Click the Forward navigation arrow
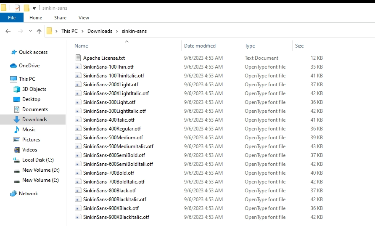The image size is (375, 226). tap(20, 31)
